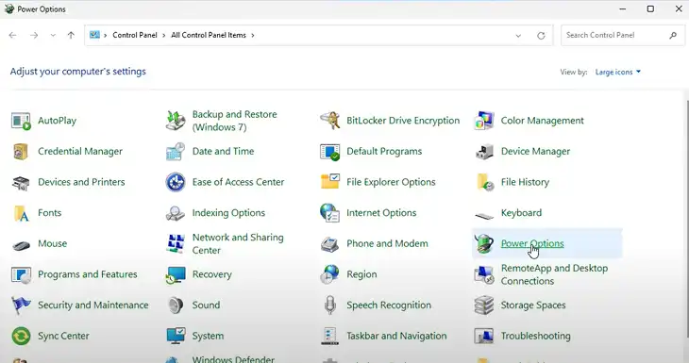Refresh the Control Panel view

[x=541, y=36]
